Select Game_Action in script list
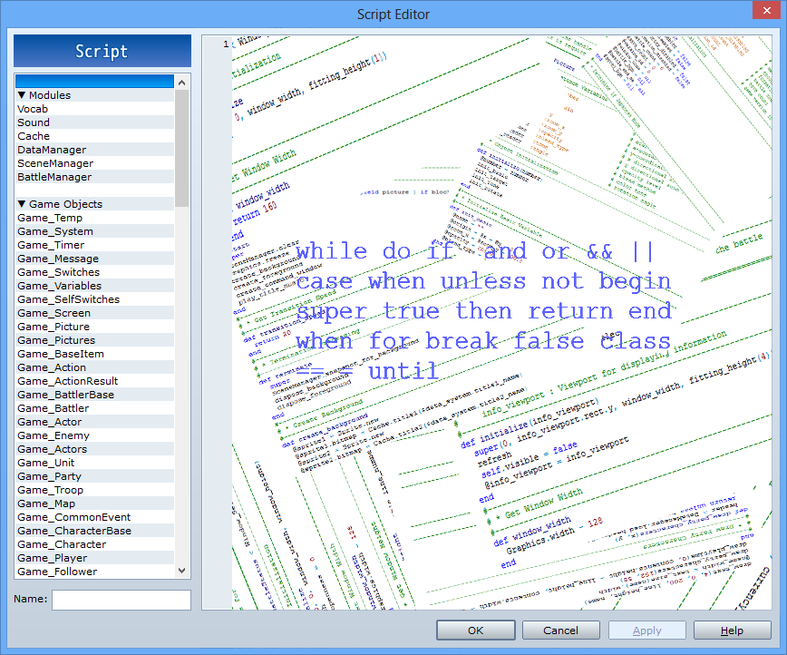This screenshot has width=787, height=655. tap(95, 367)
